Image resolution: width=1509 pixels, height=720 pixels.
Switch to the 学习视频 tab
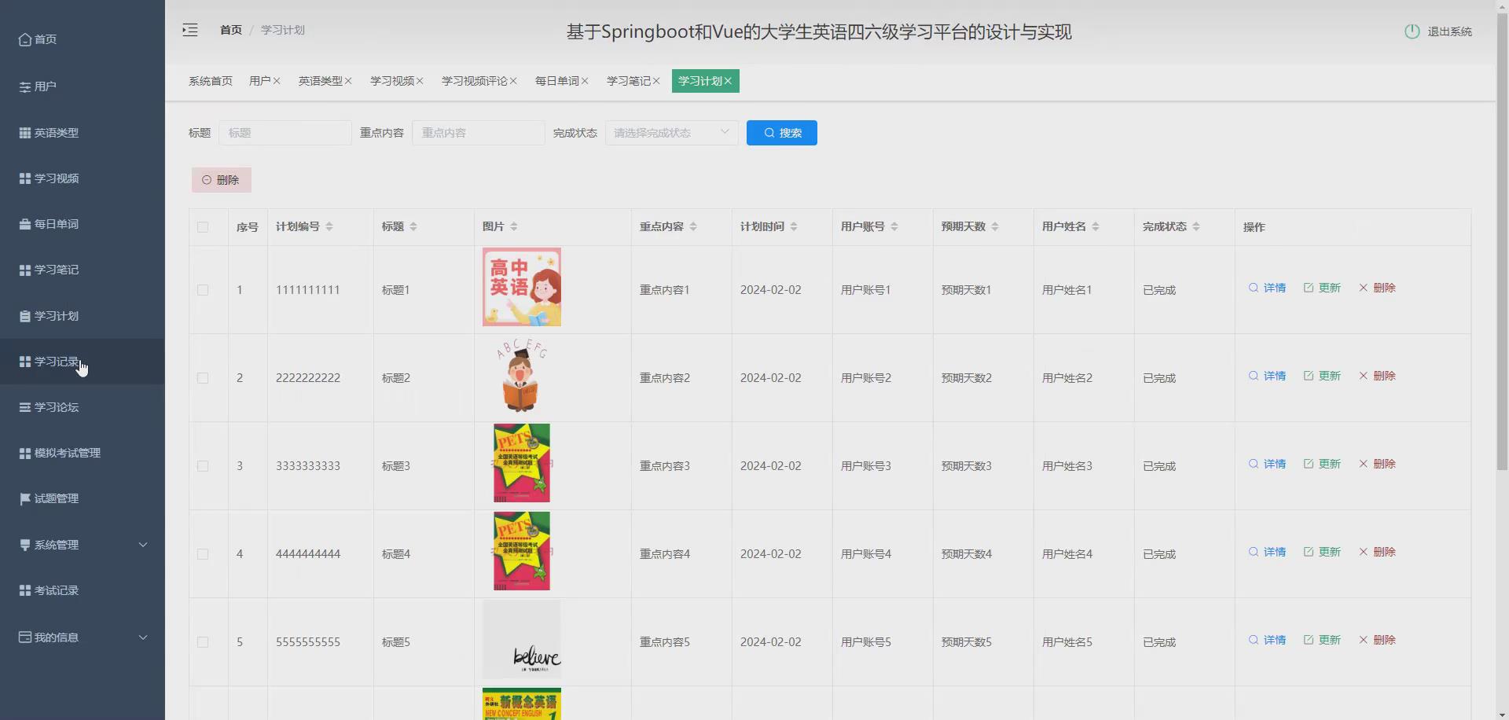click(391, 81)
